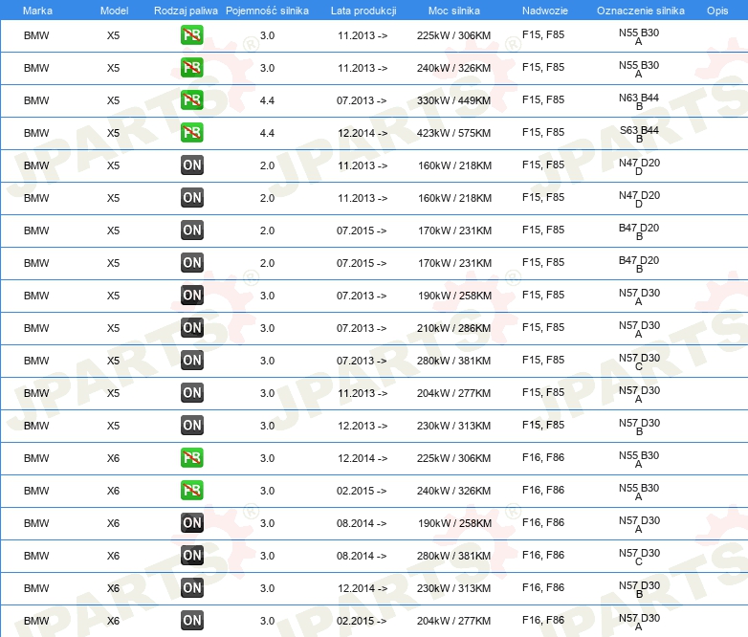
Task: Click the Moc silnika column header
Action: 454,11
